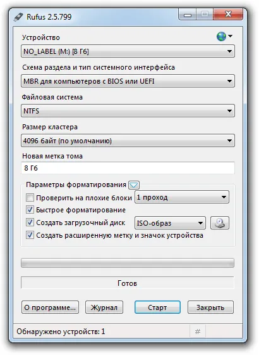Open the partition scheme dropdown MBR
This screenshot has height=355, width=259.
point(128,81)
